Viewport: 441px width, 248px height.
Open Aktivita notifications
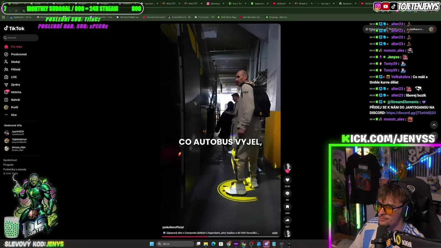coord(16,92)
